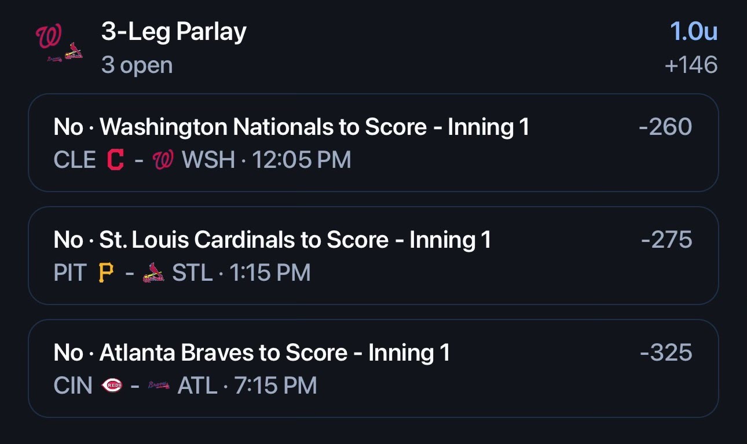This screenshot has width=747, height=444.
Task: Click the small Braves logo in parlay header
Action: tap(54, 59)
